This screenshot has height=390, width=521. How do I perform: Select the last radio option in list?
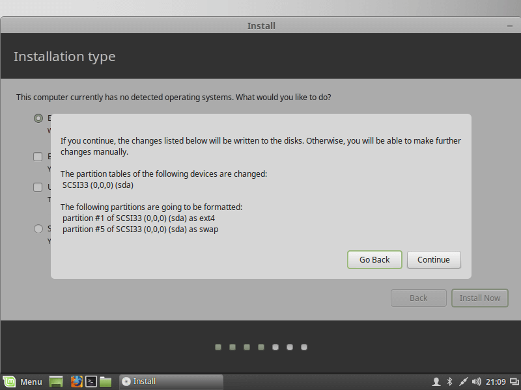38,229
